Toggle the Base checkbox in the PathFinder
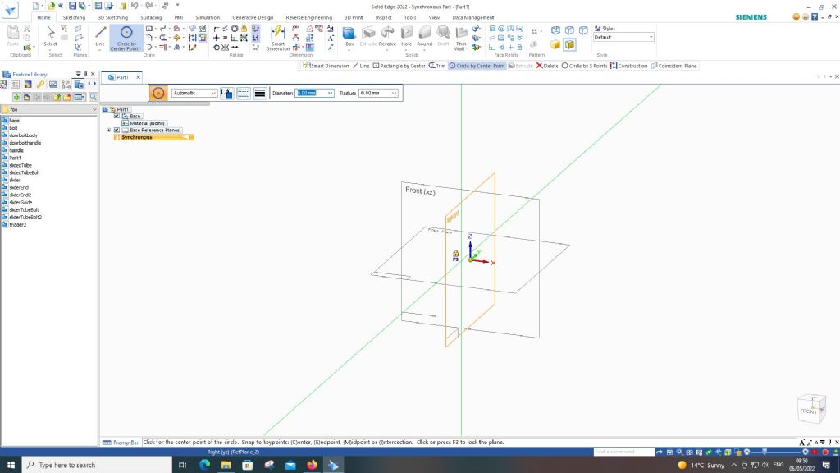Screen dimensions: 840x473 click(116, 116)
